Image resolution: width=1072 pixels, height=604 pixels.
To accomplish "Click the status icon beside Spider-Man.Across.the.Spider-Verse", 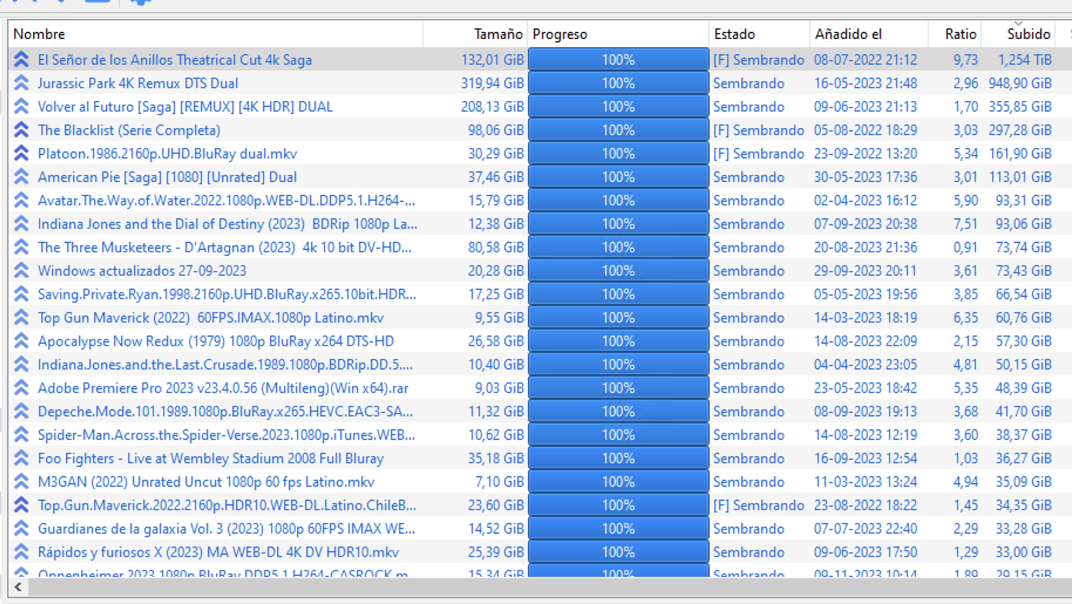I will pos(21,435).
